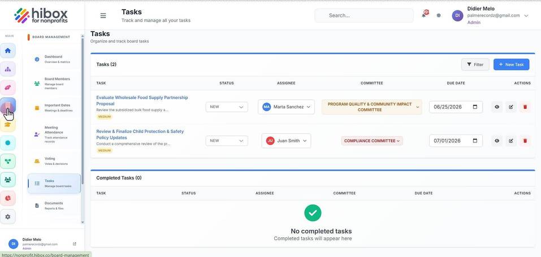
Task: Edit the Evaluate Wholesale Food Supply task
Action: point(511,107)
